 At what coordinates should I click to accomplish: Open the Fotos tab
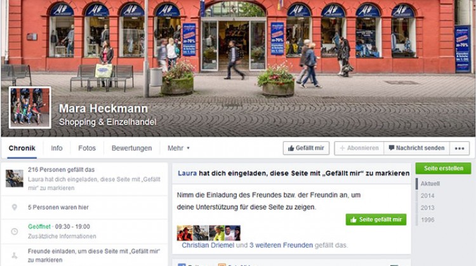click(x=87, y=148)
